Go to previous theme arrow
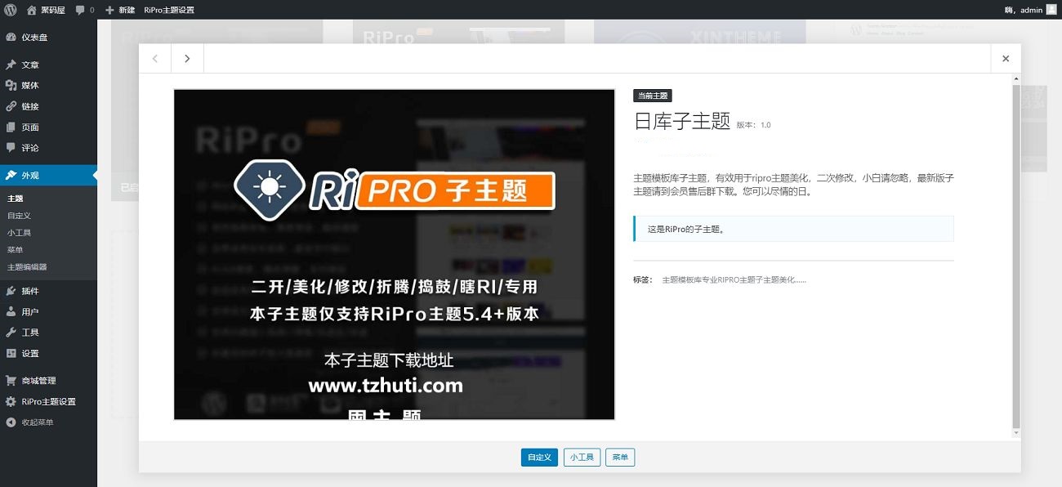This screenshot has width=1062, height=487. 155,59
